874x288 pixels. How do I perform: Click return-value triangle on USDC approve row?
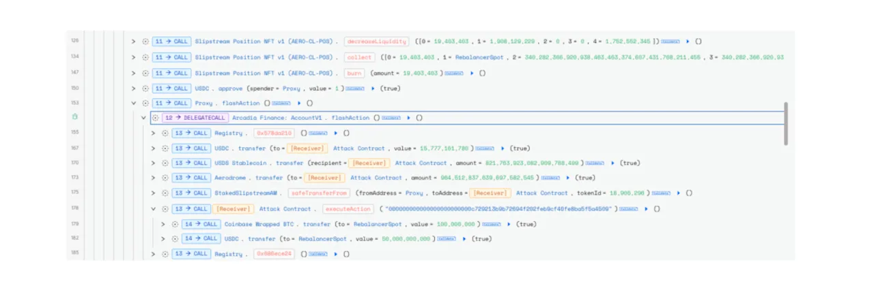373,88
